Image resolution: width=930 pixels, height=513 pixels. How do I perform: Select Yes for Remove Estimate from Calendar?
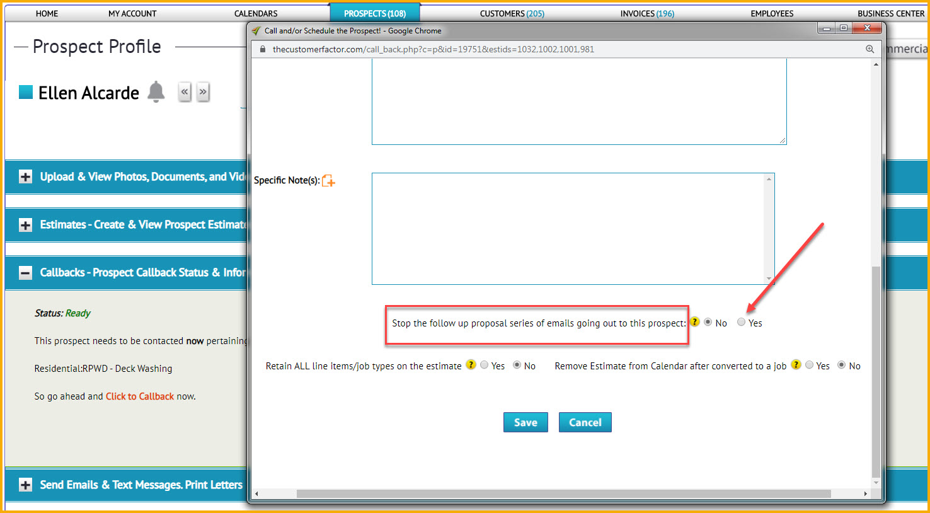click(x=809, y=365)
